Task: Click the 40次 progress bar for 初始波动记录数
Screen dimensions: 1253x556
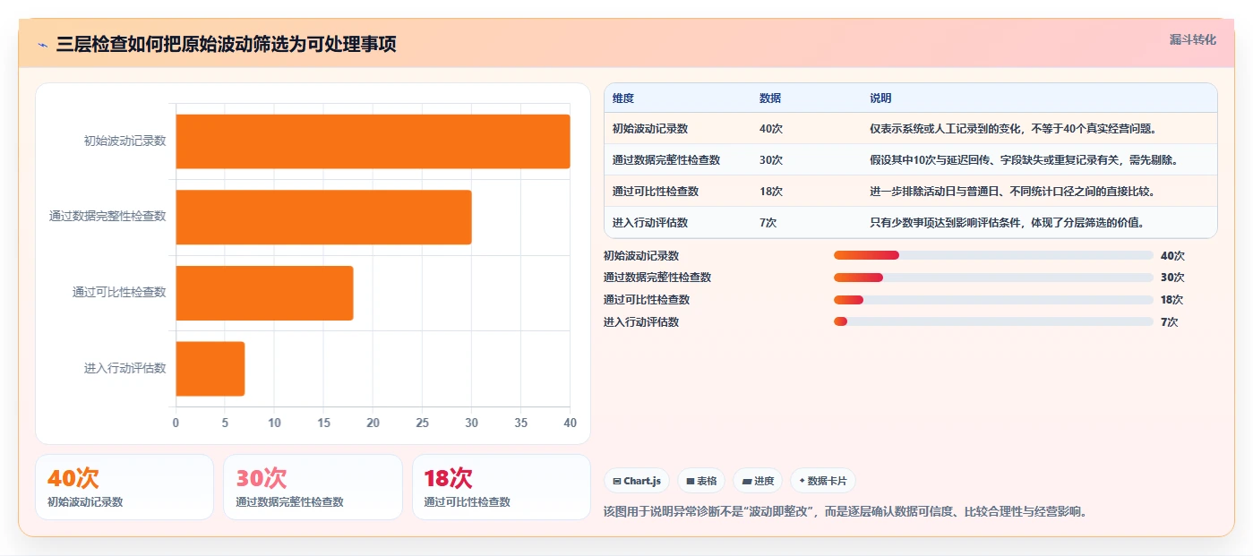Action: pyautogui.click(x=993, y=255)
